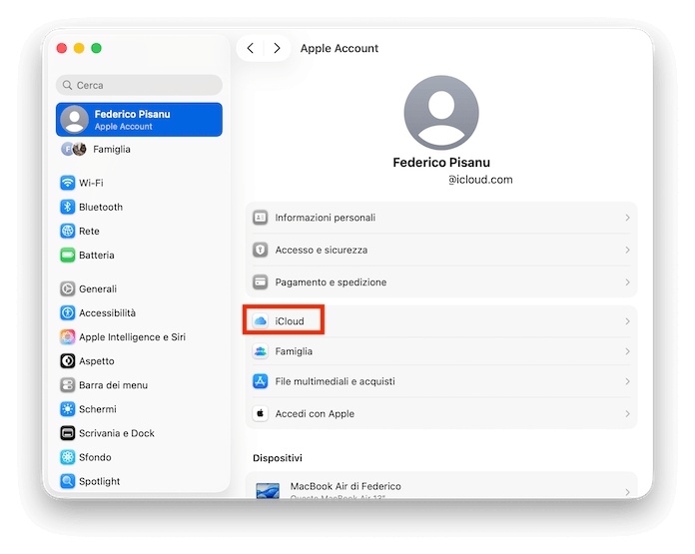The image size is (695, 554).
Task: Click the Scrivania e Dock icon
Action: click(67, 433)
